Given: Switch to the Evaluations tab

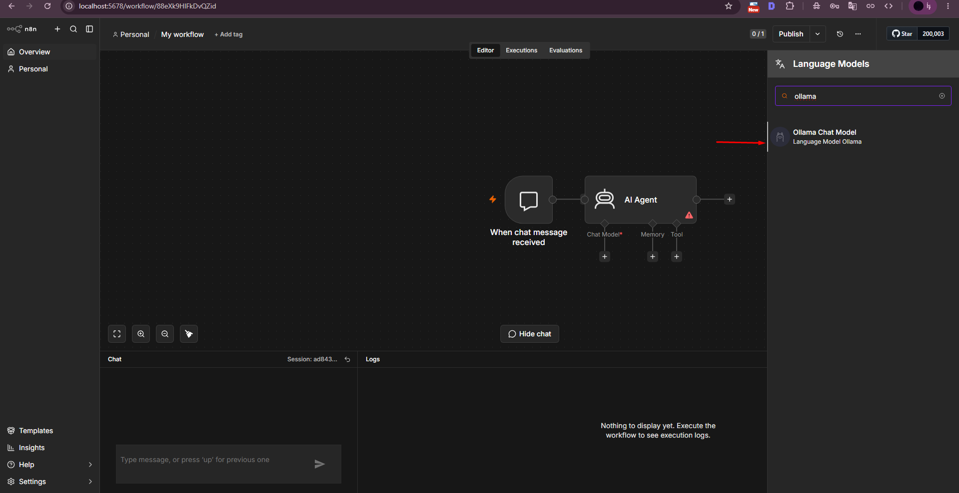Looking at the screenshot, I should 566,50.
